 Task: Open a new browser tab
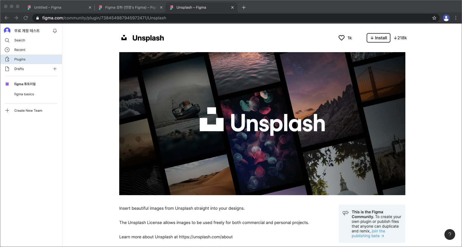point(244,7)
